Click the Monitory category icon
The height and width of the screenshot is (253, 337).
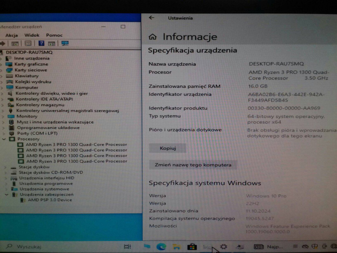coord(11,116)
